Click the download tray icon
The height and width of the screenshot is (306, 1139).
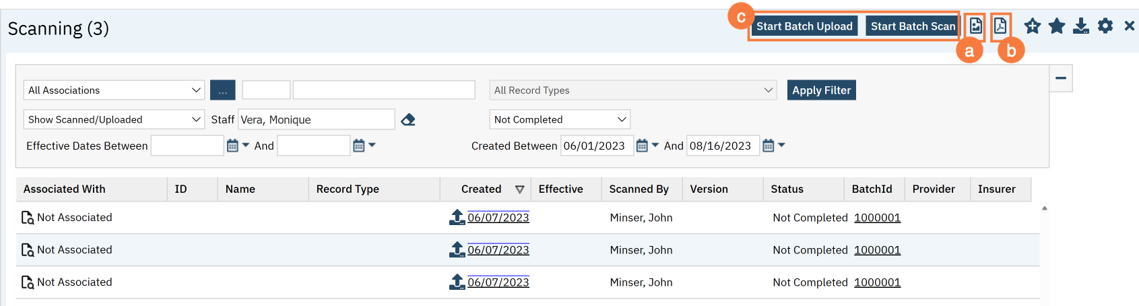coord(1081,26)
